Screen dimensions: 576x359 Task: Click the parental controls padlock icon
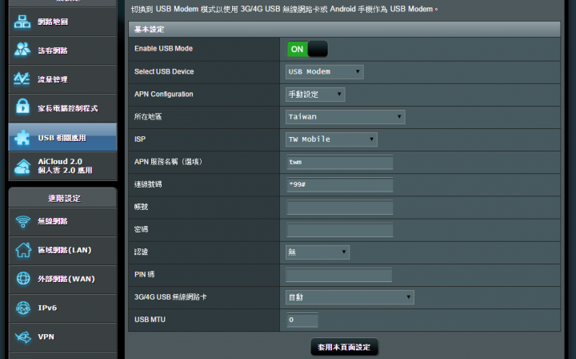coord(22,107)
